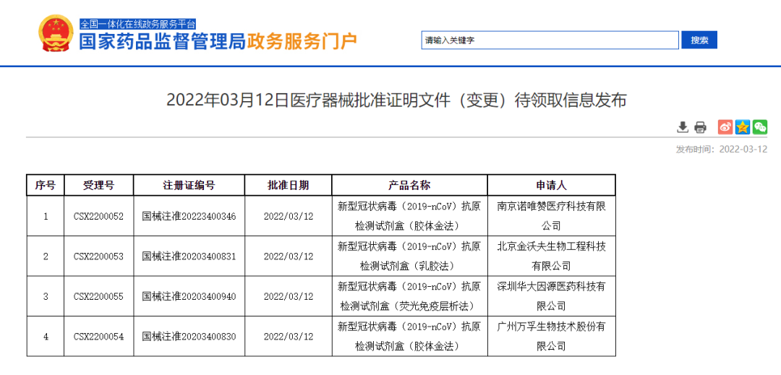Image resolution: width=781 pixels, height=375 pixels.
Task: Click product name in row CSX2200052
Action: [x=409, y=216]
